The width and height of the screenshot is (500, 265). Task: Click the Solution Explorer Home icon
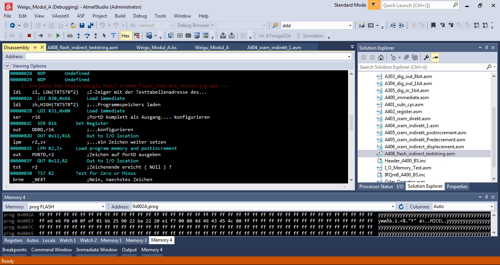coord(381,57)
